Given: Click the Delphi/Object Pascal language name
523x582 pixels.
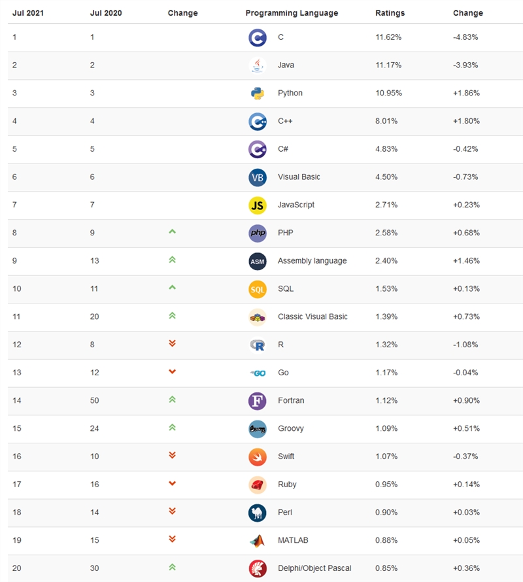Looking at the screenshot, I should pyautogui.click(x=314, y=568).
